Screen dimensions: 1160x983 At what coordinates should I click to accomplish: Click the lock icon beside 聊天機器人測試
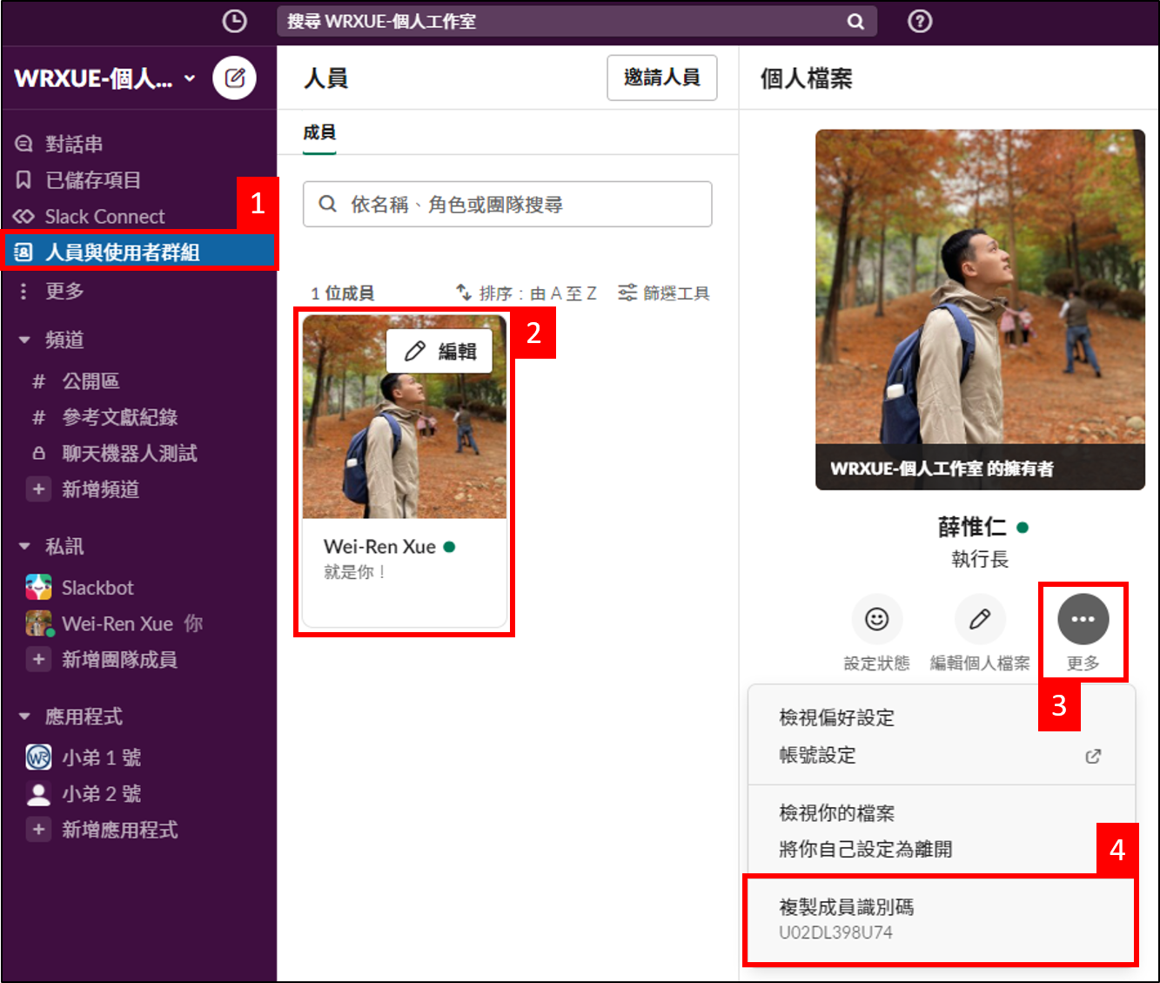pyautogui.click(x=38, y=454)
